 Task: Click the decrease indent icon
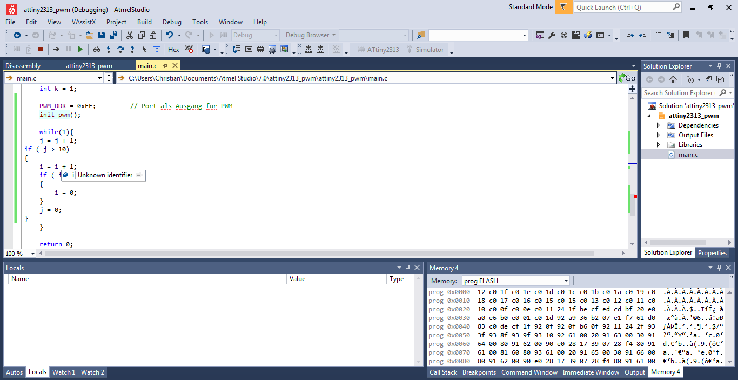(630, 35)
